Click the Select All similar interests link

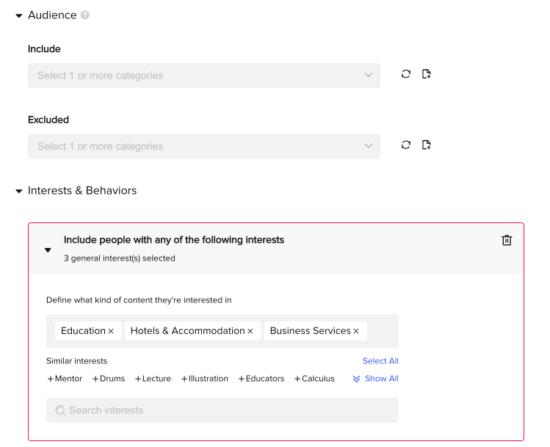click(x=380, y=360)
